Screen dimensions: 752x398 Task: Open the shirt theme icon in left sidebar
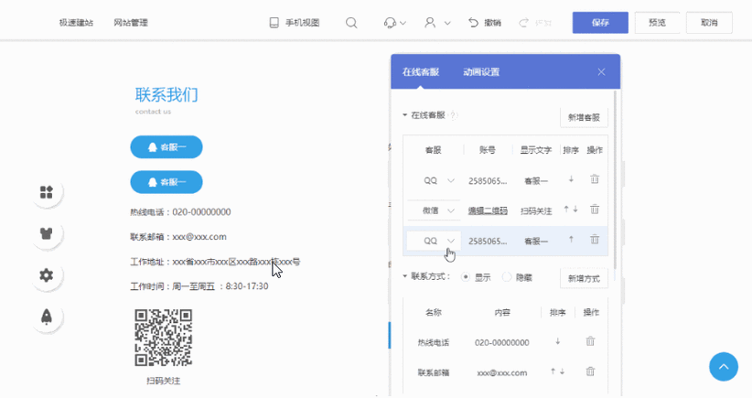(47, 233)
